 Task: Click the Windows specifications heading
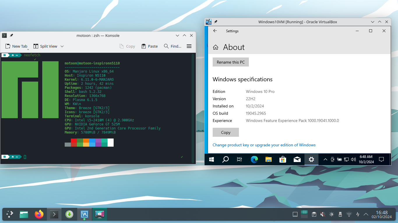[x=243, y=79]
